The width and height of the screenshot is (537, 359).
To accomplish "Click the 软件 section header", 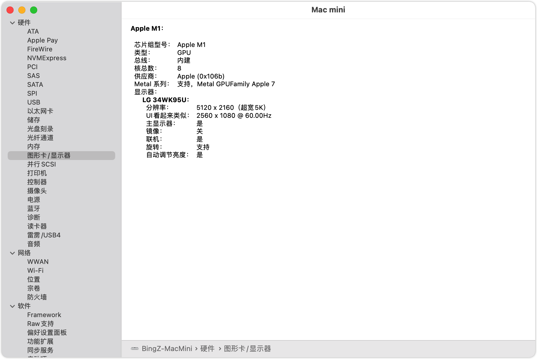I will coord(24,306).
